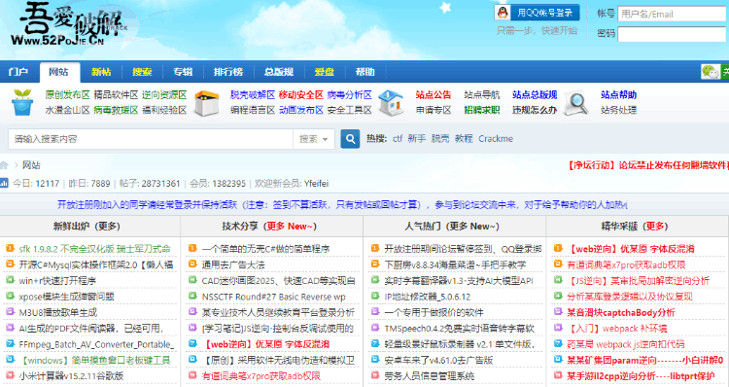Open the 搜索 type dropdown in search box
This screenshot has width=729, height=387.
point(314,139)
